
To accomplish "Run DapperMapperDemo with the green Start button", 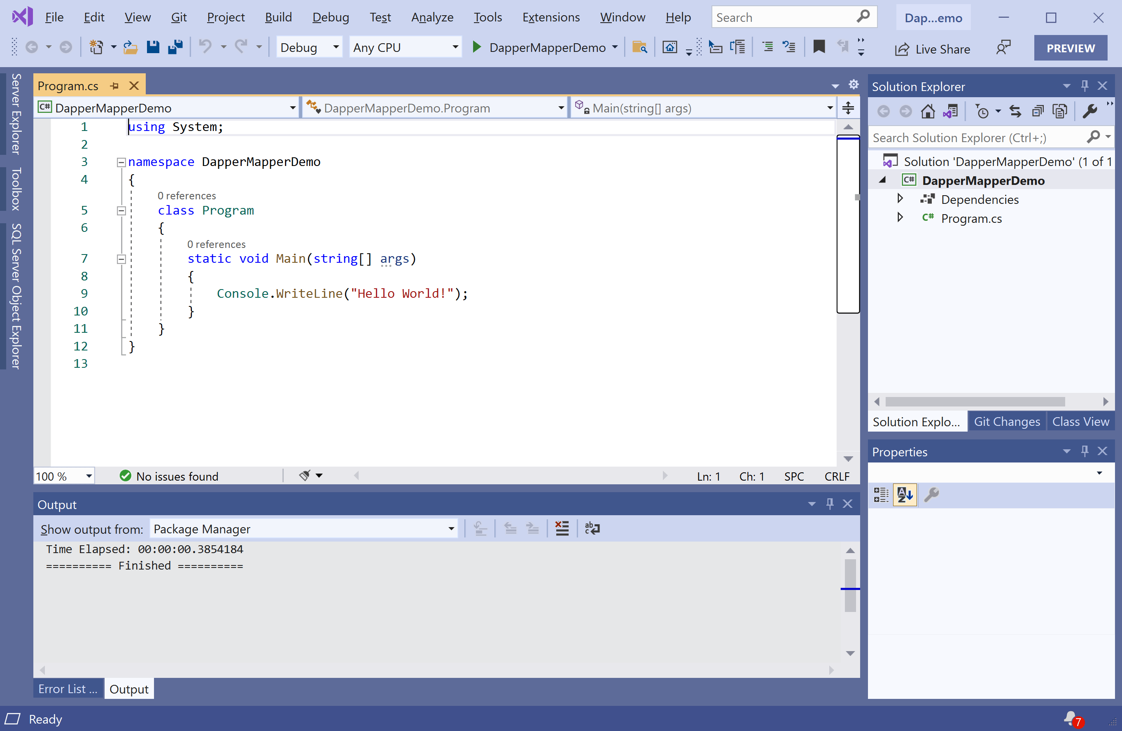I will pyautogui.click(x=477, y=47).
